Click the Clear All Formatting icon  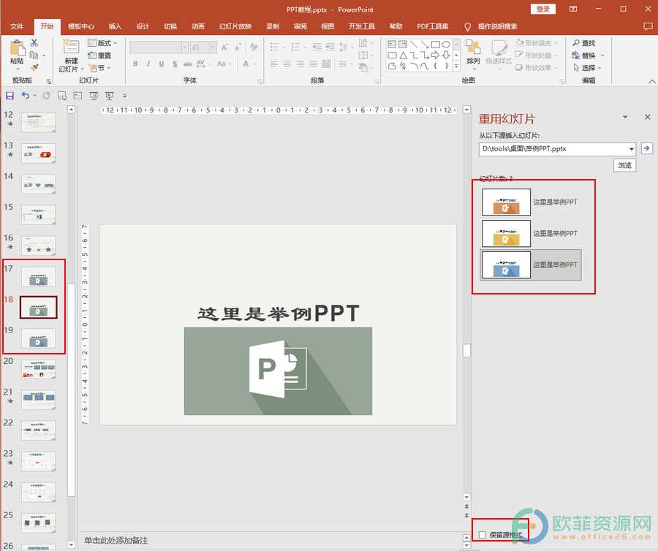pos(254,47)
